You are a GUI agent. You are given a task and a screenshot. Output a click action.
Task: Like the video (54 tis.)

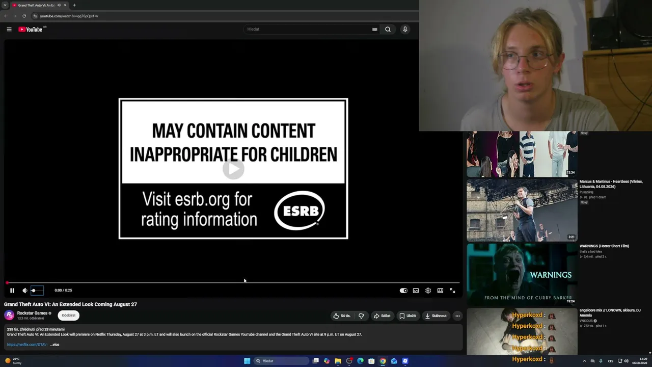[x=342, y=316]
